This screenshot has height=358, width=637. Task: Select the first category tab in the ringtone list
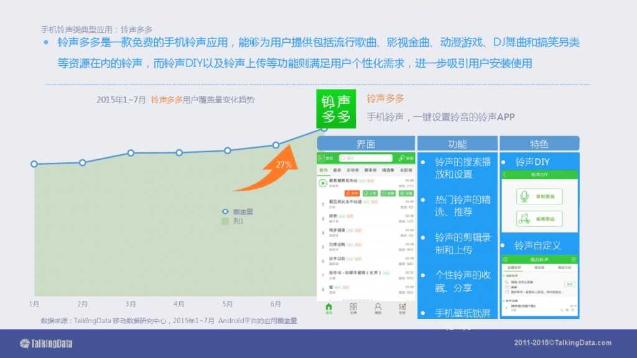323,170
